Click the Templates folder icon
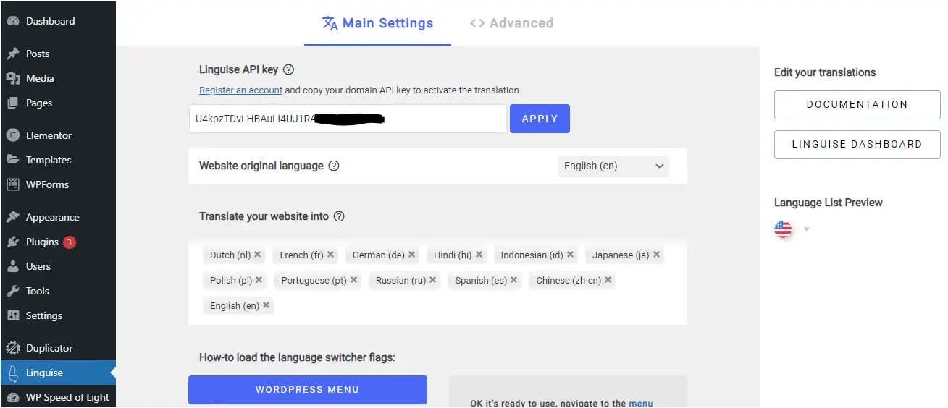The image size is (948, 408). [x=12, y=160]
